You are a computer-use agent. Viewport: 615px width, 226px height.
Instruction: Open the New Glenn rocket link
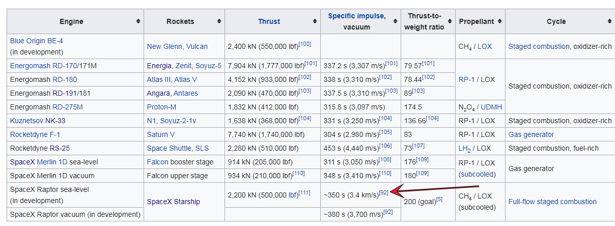165,46
